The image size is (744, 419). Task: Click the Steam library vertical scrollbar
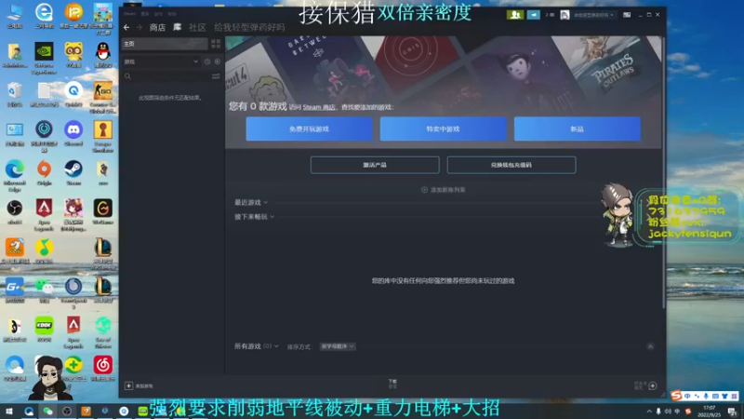pos(663,171)
